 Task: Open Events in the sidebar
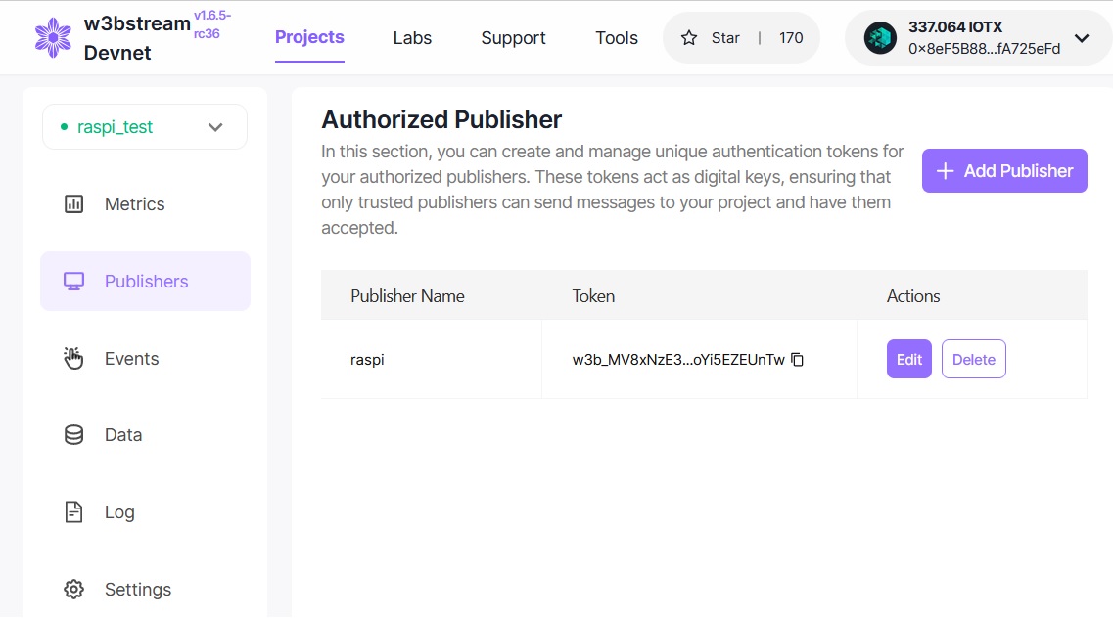[x=146, y=359]
